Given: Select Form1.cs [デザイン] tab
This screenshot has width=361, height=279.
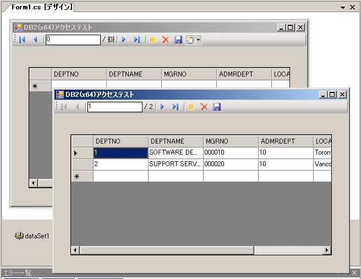Looking at the screenshot, I should [42, 7].
